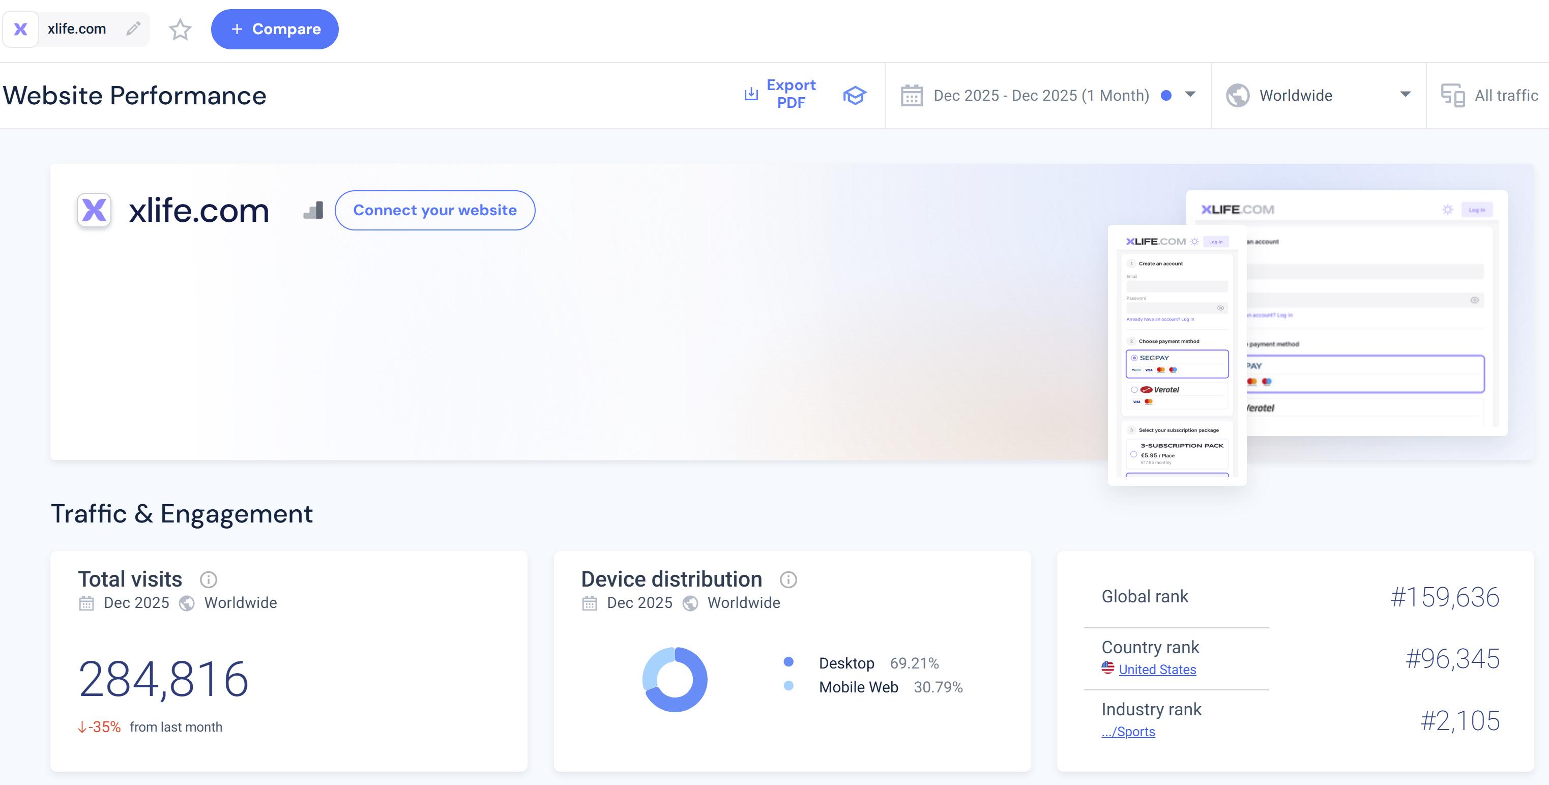Star xlife.com as a favorite
Viewport: 1549px width, 785px height.
tap(180, 29)
